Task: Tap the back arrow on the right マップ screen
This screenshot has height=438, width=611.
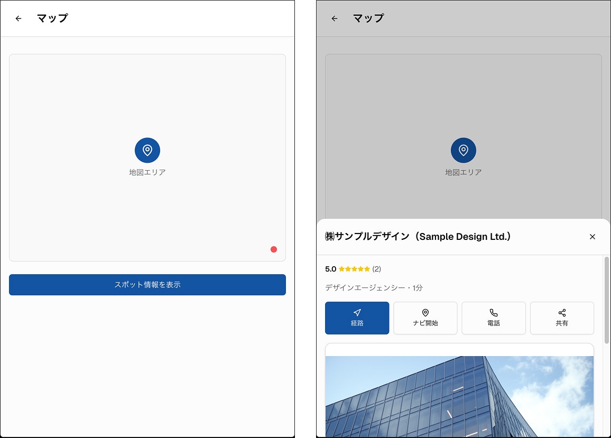Action: [x=334, y=18]
